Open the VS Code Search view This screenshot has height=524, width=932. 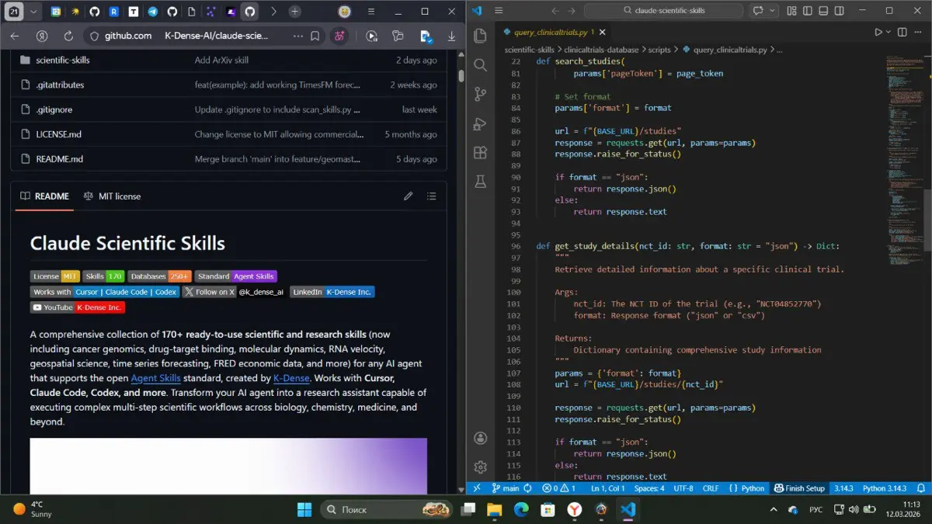point(480,65)
